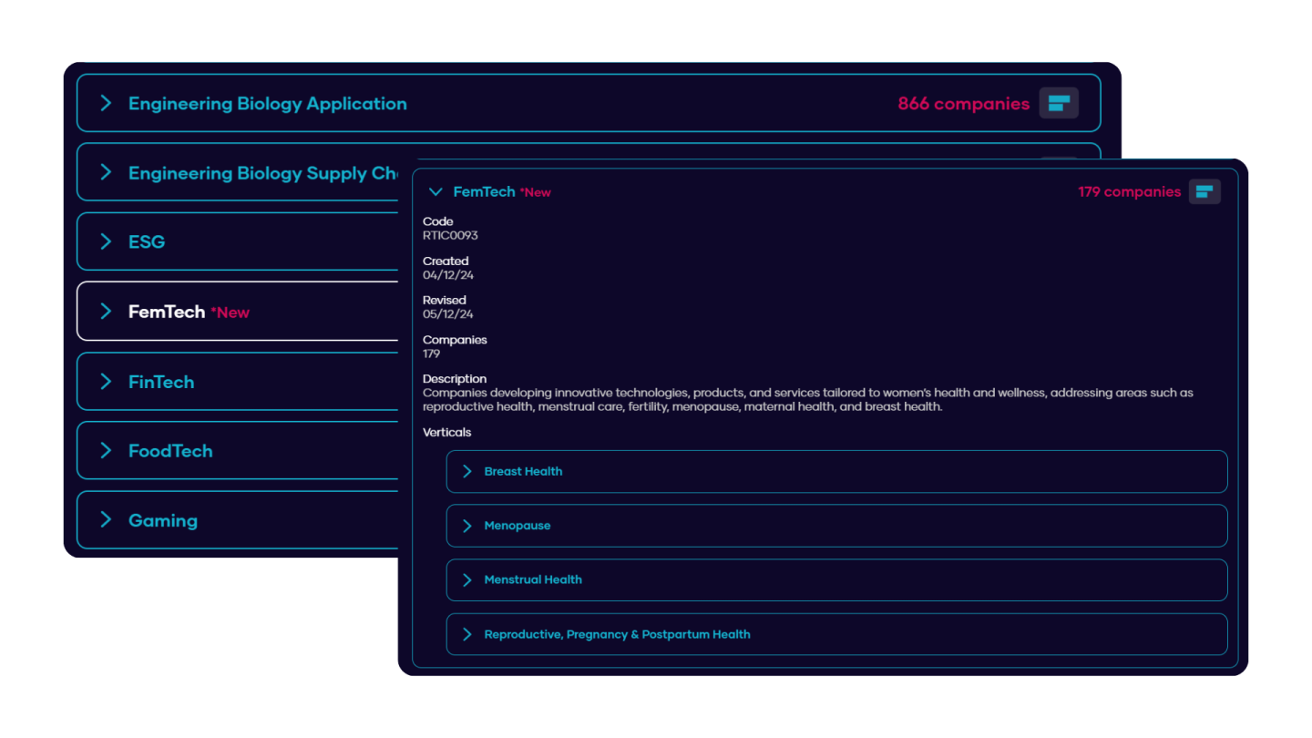Expand Reproductive, Pregnancy & Postpartum Health
Screen dimensions: 1312x738
pyautogui.click(x=467, y=634)
